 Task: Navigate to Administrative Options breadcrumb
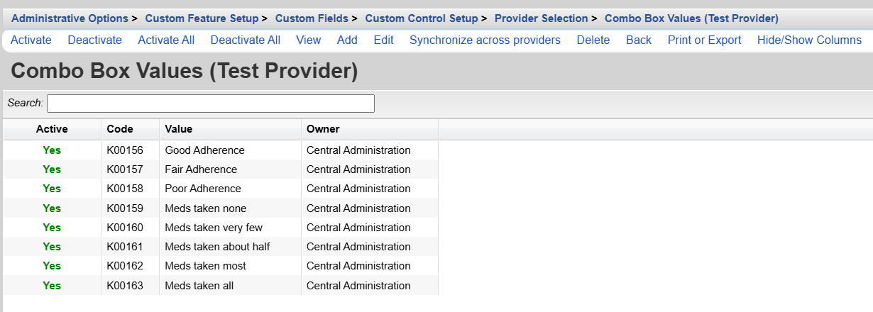coord(70,18)
